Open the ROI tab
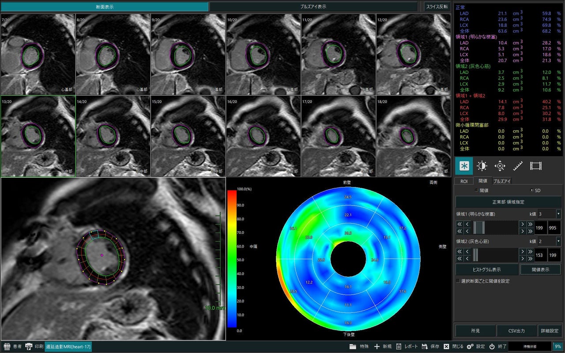The image size is (565, 353). pyautogui.click(x=463, y=181)
